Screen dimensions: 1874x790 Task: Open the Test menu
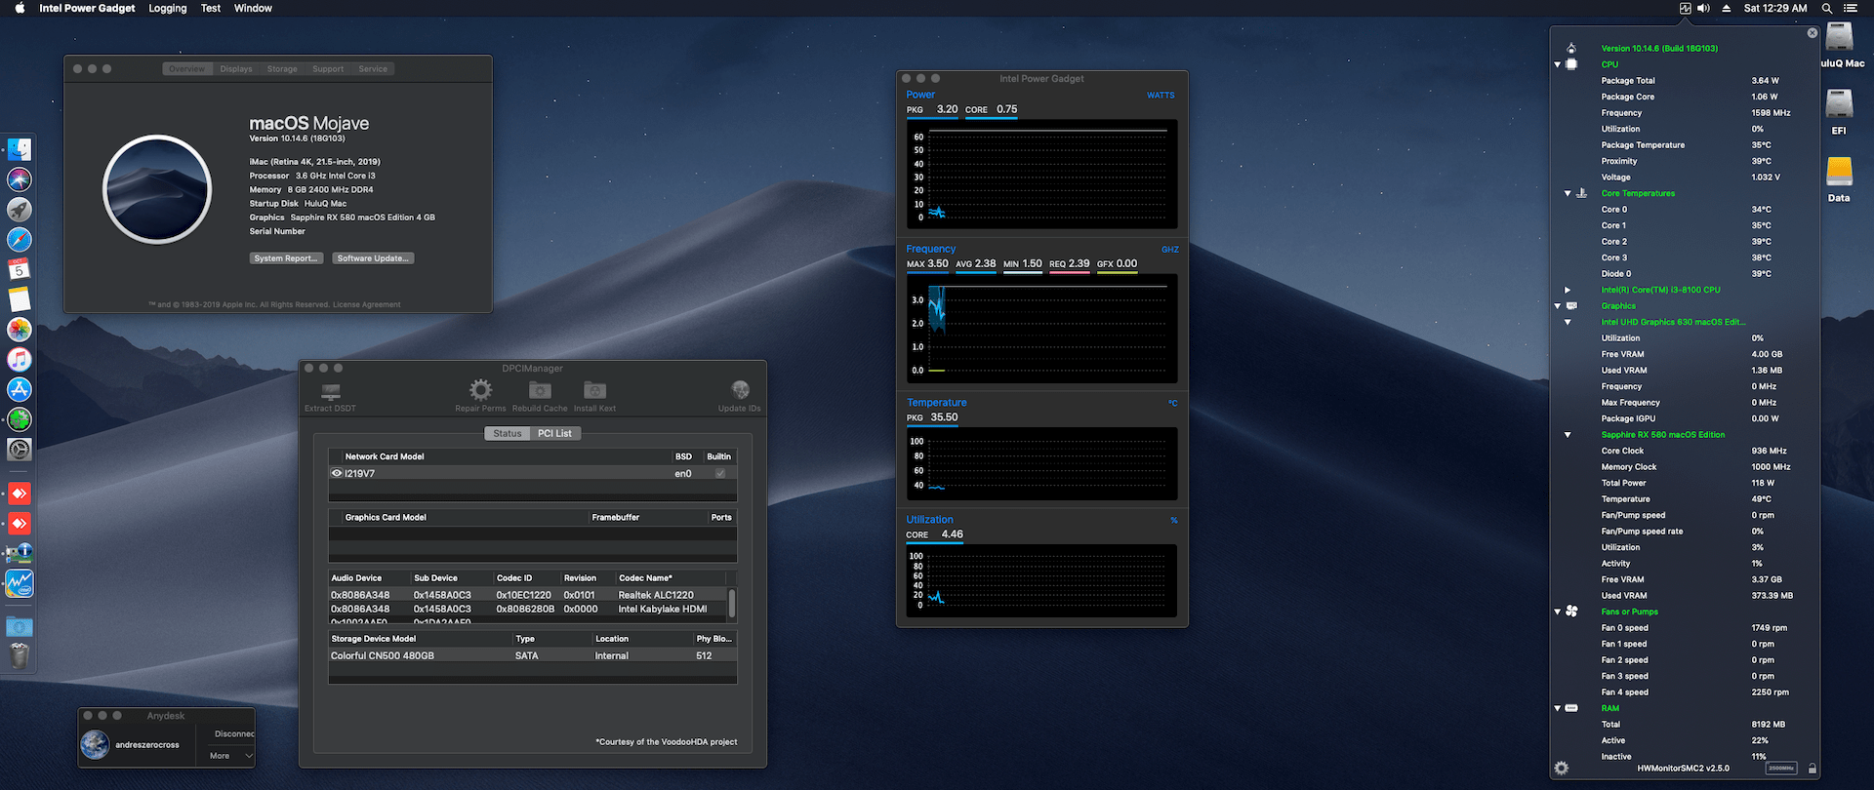tap(211, 8)
